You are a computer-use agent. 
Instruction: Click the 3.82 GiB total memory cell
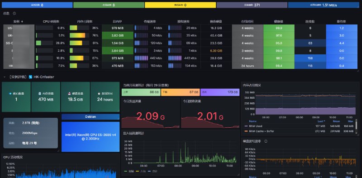[118, 36]
